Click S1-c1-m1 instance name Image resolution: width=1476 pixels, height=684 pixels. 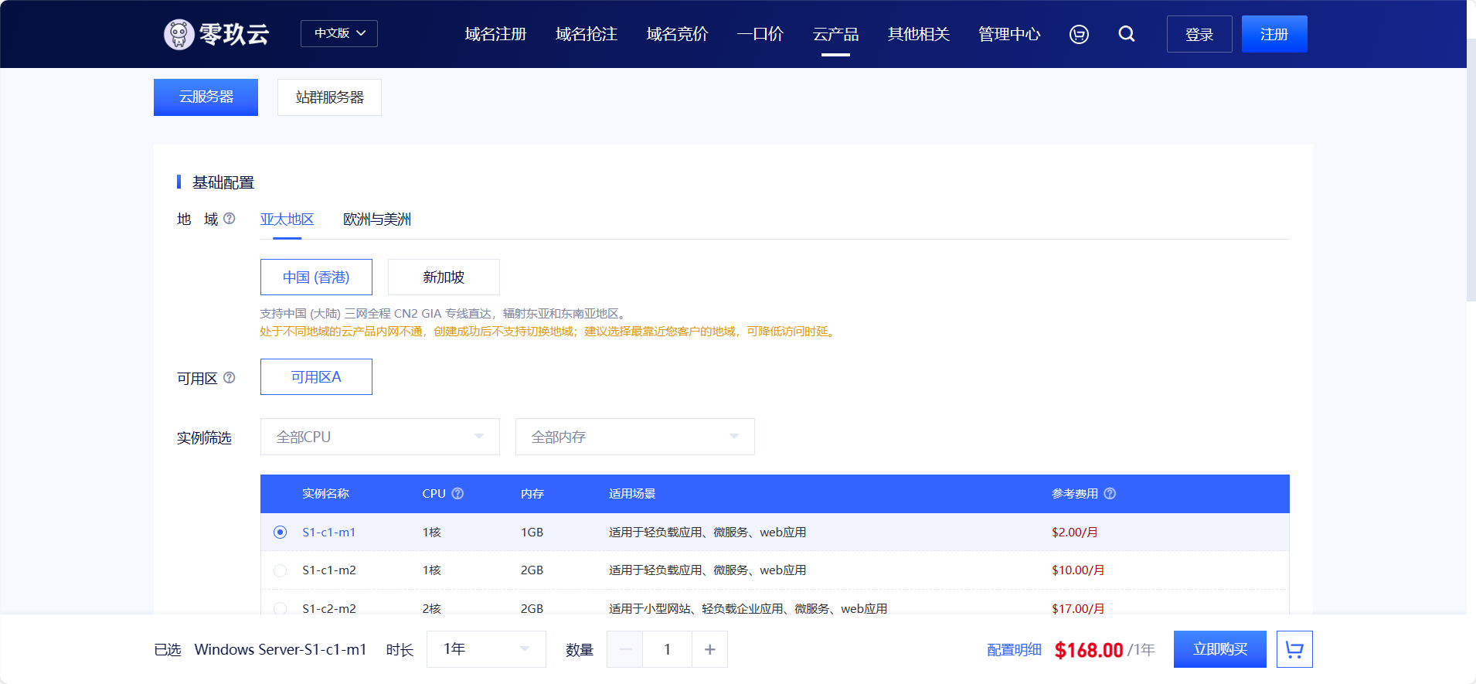click(328, 532)
